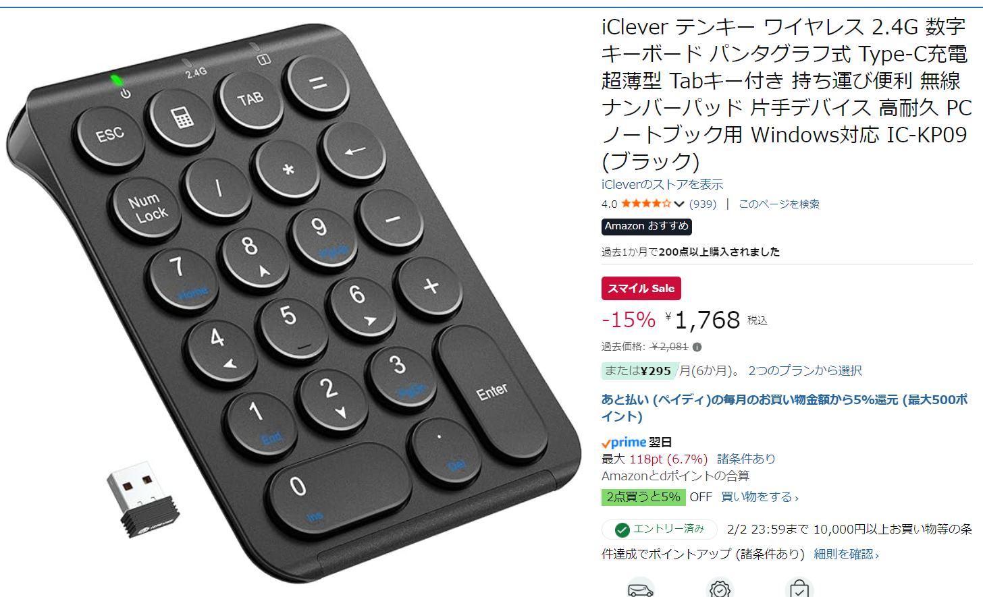This screenshot has height=597, width=983.
Task: Click the USB receiver in product image
Action: [143, 500]
